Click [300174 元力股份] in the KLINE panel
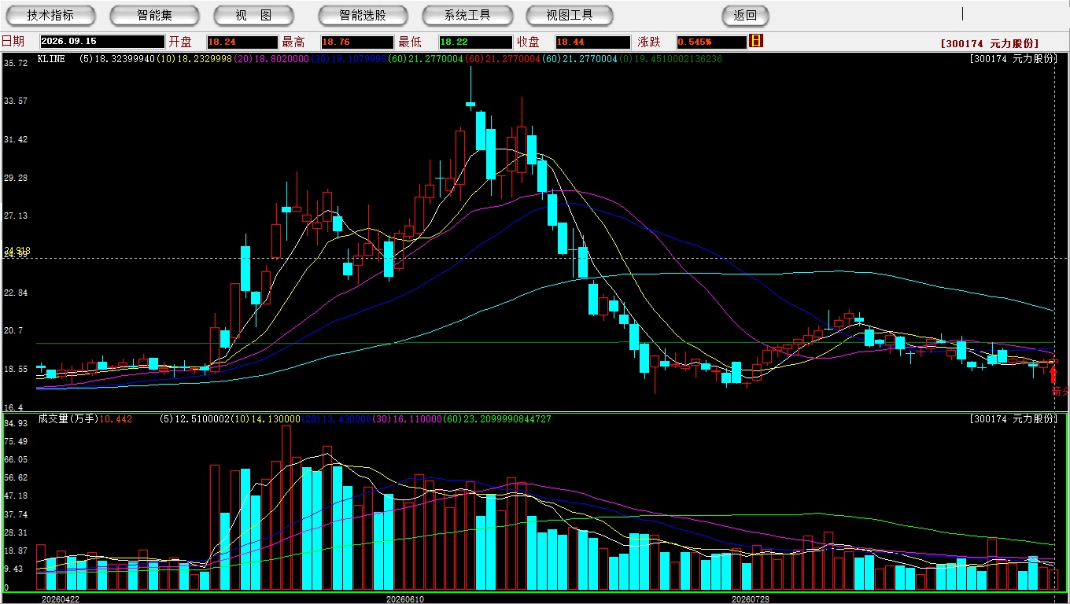This screenshot has width=1070, height=604. [x=1013, y=59]
